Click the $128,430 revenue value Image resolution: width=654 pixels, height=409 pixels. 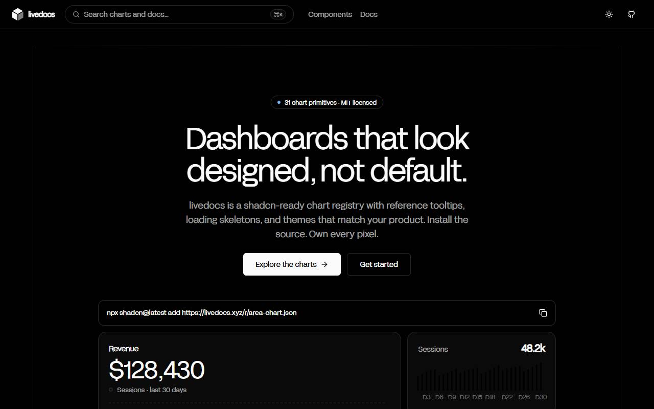[x=157, y=370]
